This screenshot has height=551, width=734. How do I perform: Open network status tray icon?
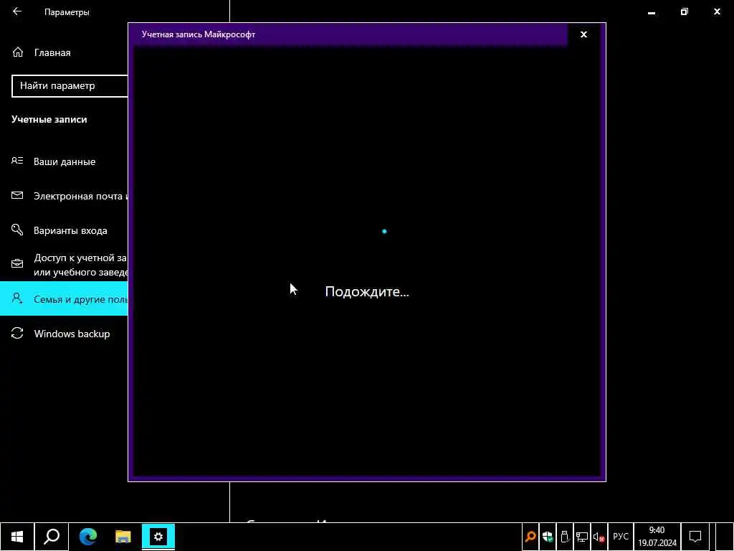click(582, 537)
